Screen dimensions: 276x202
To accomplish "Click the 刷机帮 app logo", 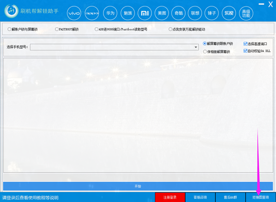I will 11,11.
